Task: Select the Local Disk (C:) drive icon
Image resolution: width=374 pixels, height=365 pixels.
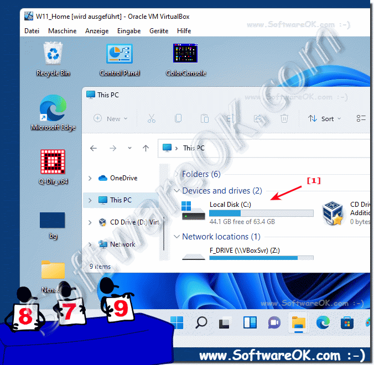Action: [193, 211]
